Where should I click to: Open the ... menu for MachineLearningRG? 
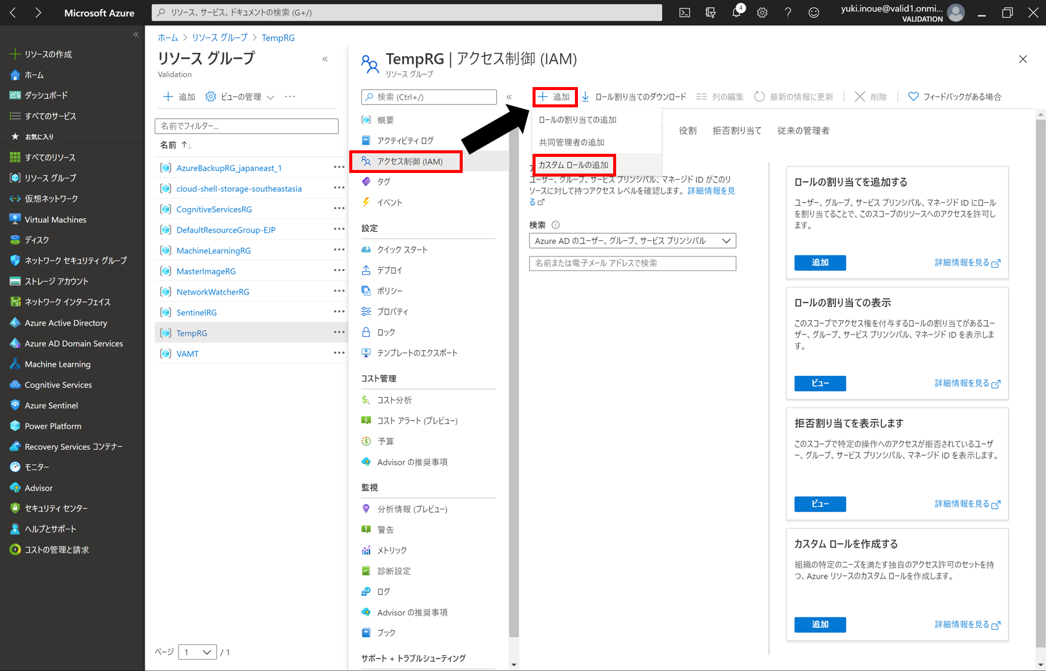click(x=339, y=250)
